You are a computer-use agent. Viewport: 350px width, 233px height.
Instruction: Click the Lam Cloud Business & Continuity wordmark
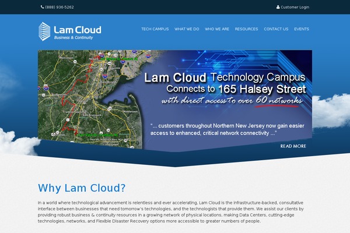coord(78,33)
